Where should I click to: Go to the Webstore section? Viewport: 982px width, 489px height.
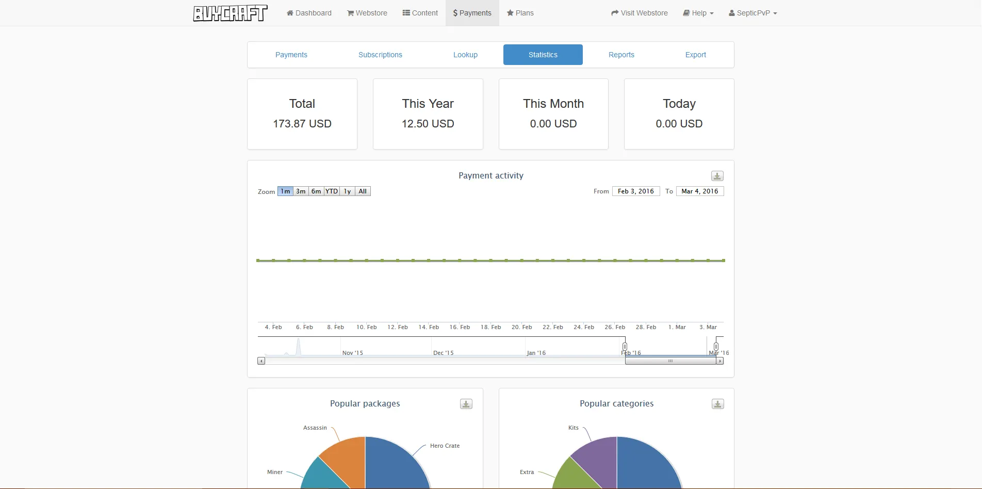[x=367, y=13]
